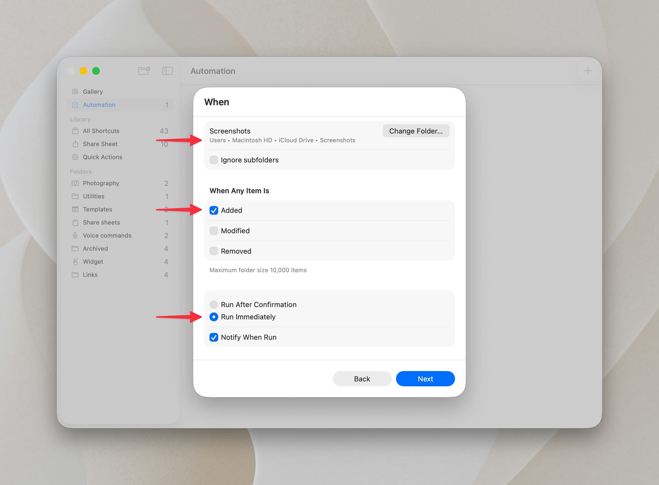Open the Widget stopwatch icon

(75, 262)
